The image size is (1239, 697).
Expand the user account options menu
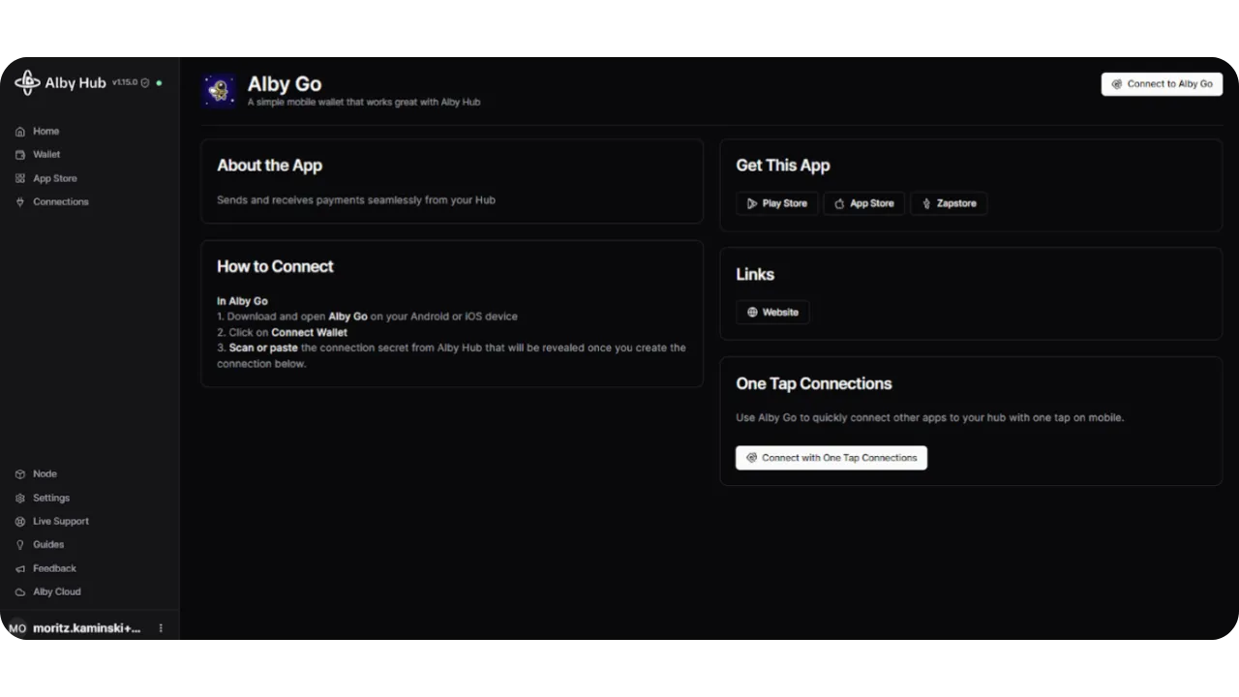click(x=161, y=628)
